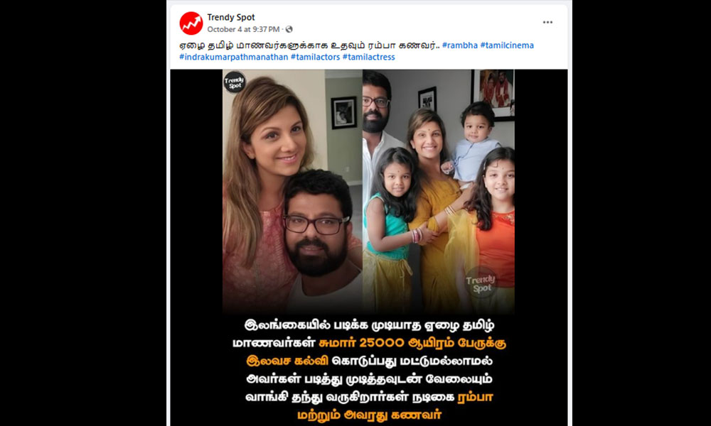The width and height of the screenshot is (711, 426).
Task: Open the October 4 at 9:37 PM timestamp
Action: coord(243,29)
